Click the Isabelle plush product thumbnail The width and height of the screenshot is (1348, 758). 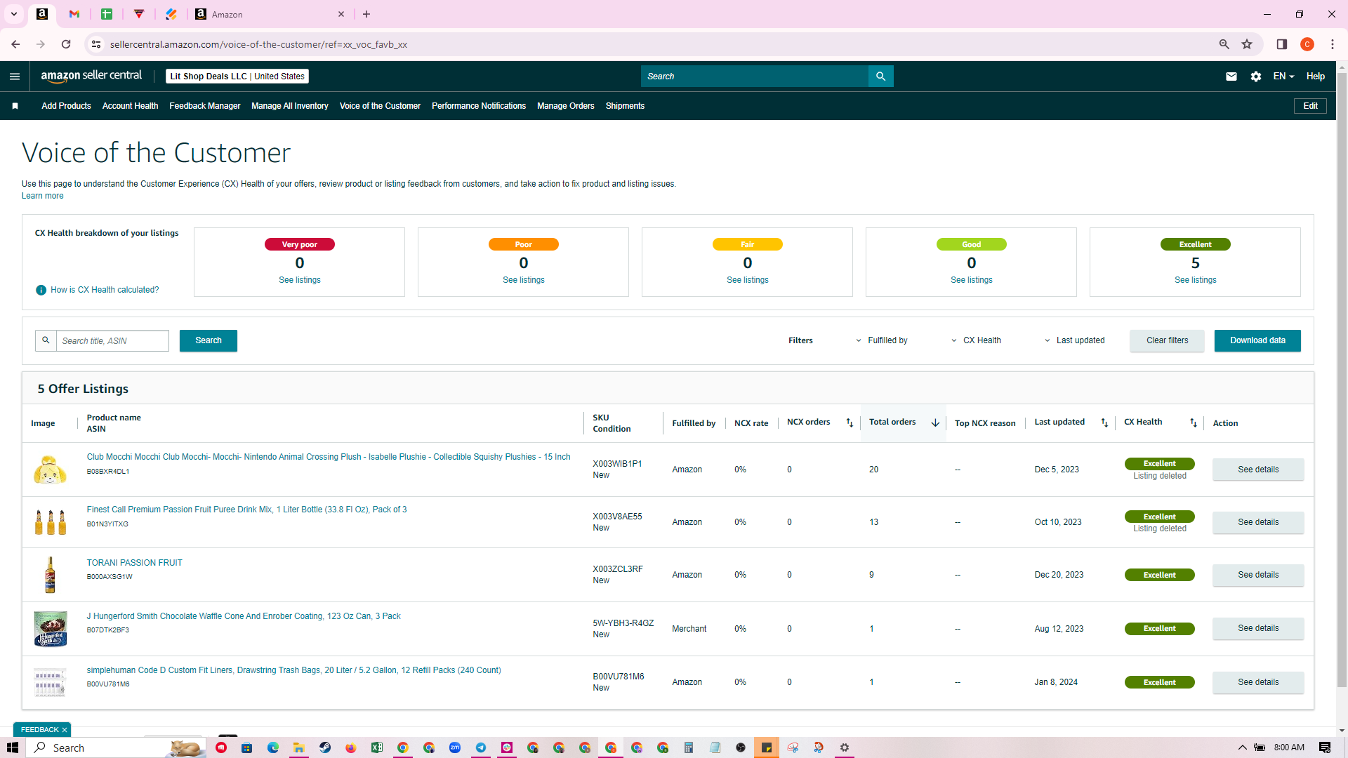51,470
